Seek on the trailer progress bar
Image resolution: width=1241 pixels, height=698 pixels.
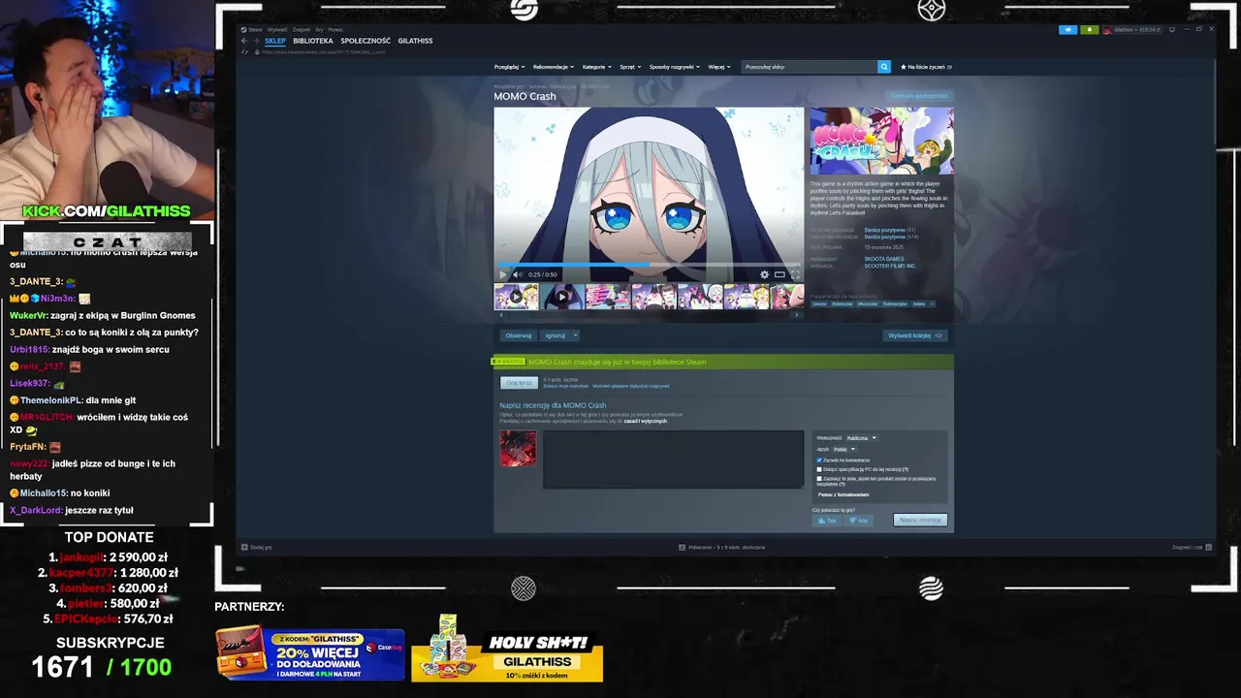[x=649, y=264]
